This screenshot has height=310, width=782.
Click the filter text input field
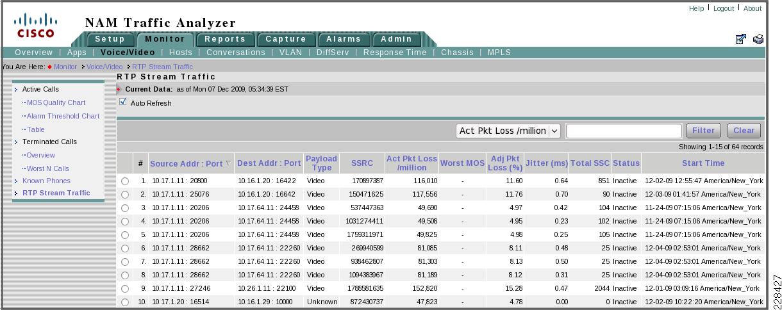(x=624, y=131)
